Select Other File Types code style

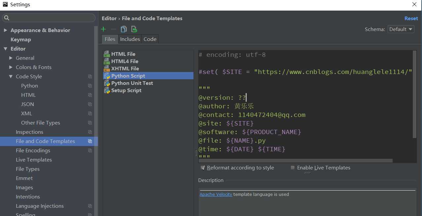(41, 123)
